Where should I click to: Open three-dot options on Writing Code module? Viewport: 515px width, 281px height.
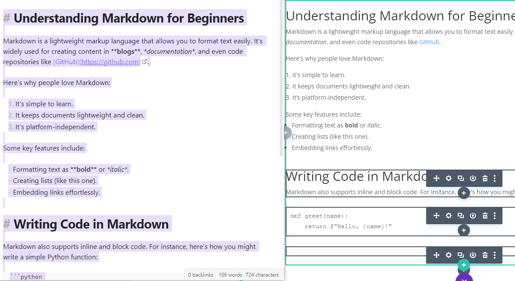tap(495, 179)
